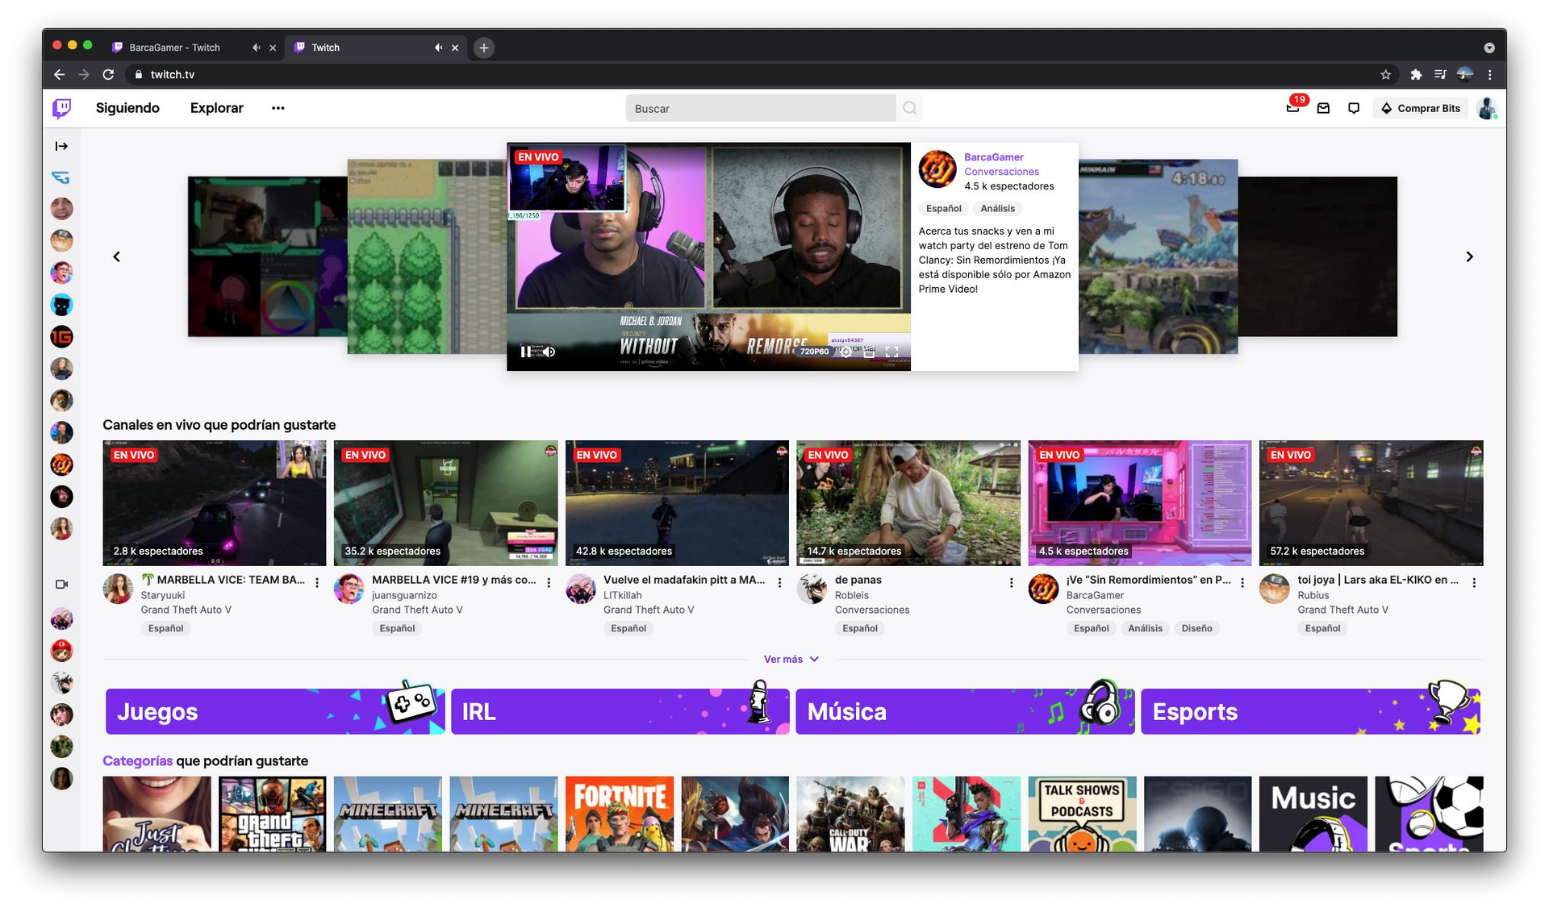Open browser extensions puzzle icon
The height and width of the screenshot is (908, 1549).
(x=1416, y=74)
